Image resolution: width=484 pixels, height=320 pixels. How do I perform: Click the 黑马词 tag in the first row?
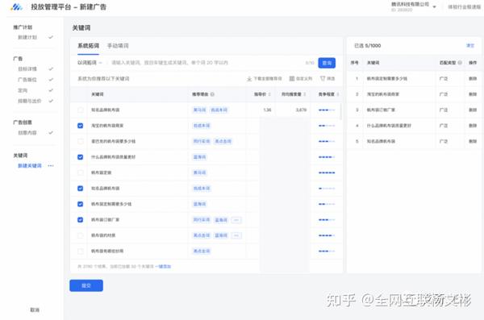click(x=199, y=110)
